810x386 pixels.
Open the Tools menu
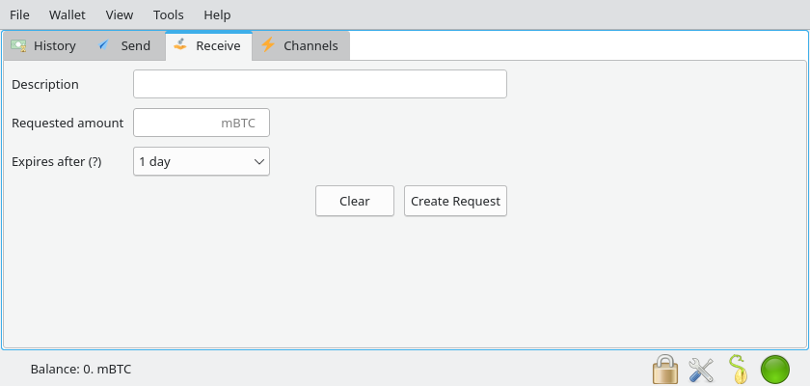[169, 14]
